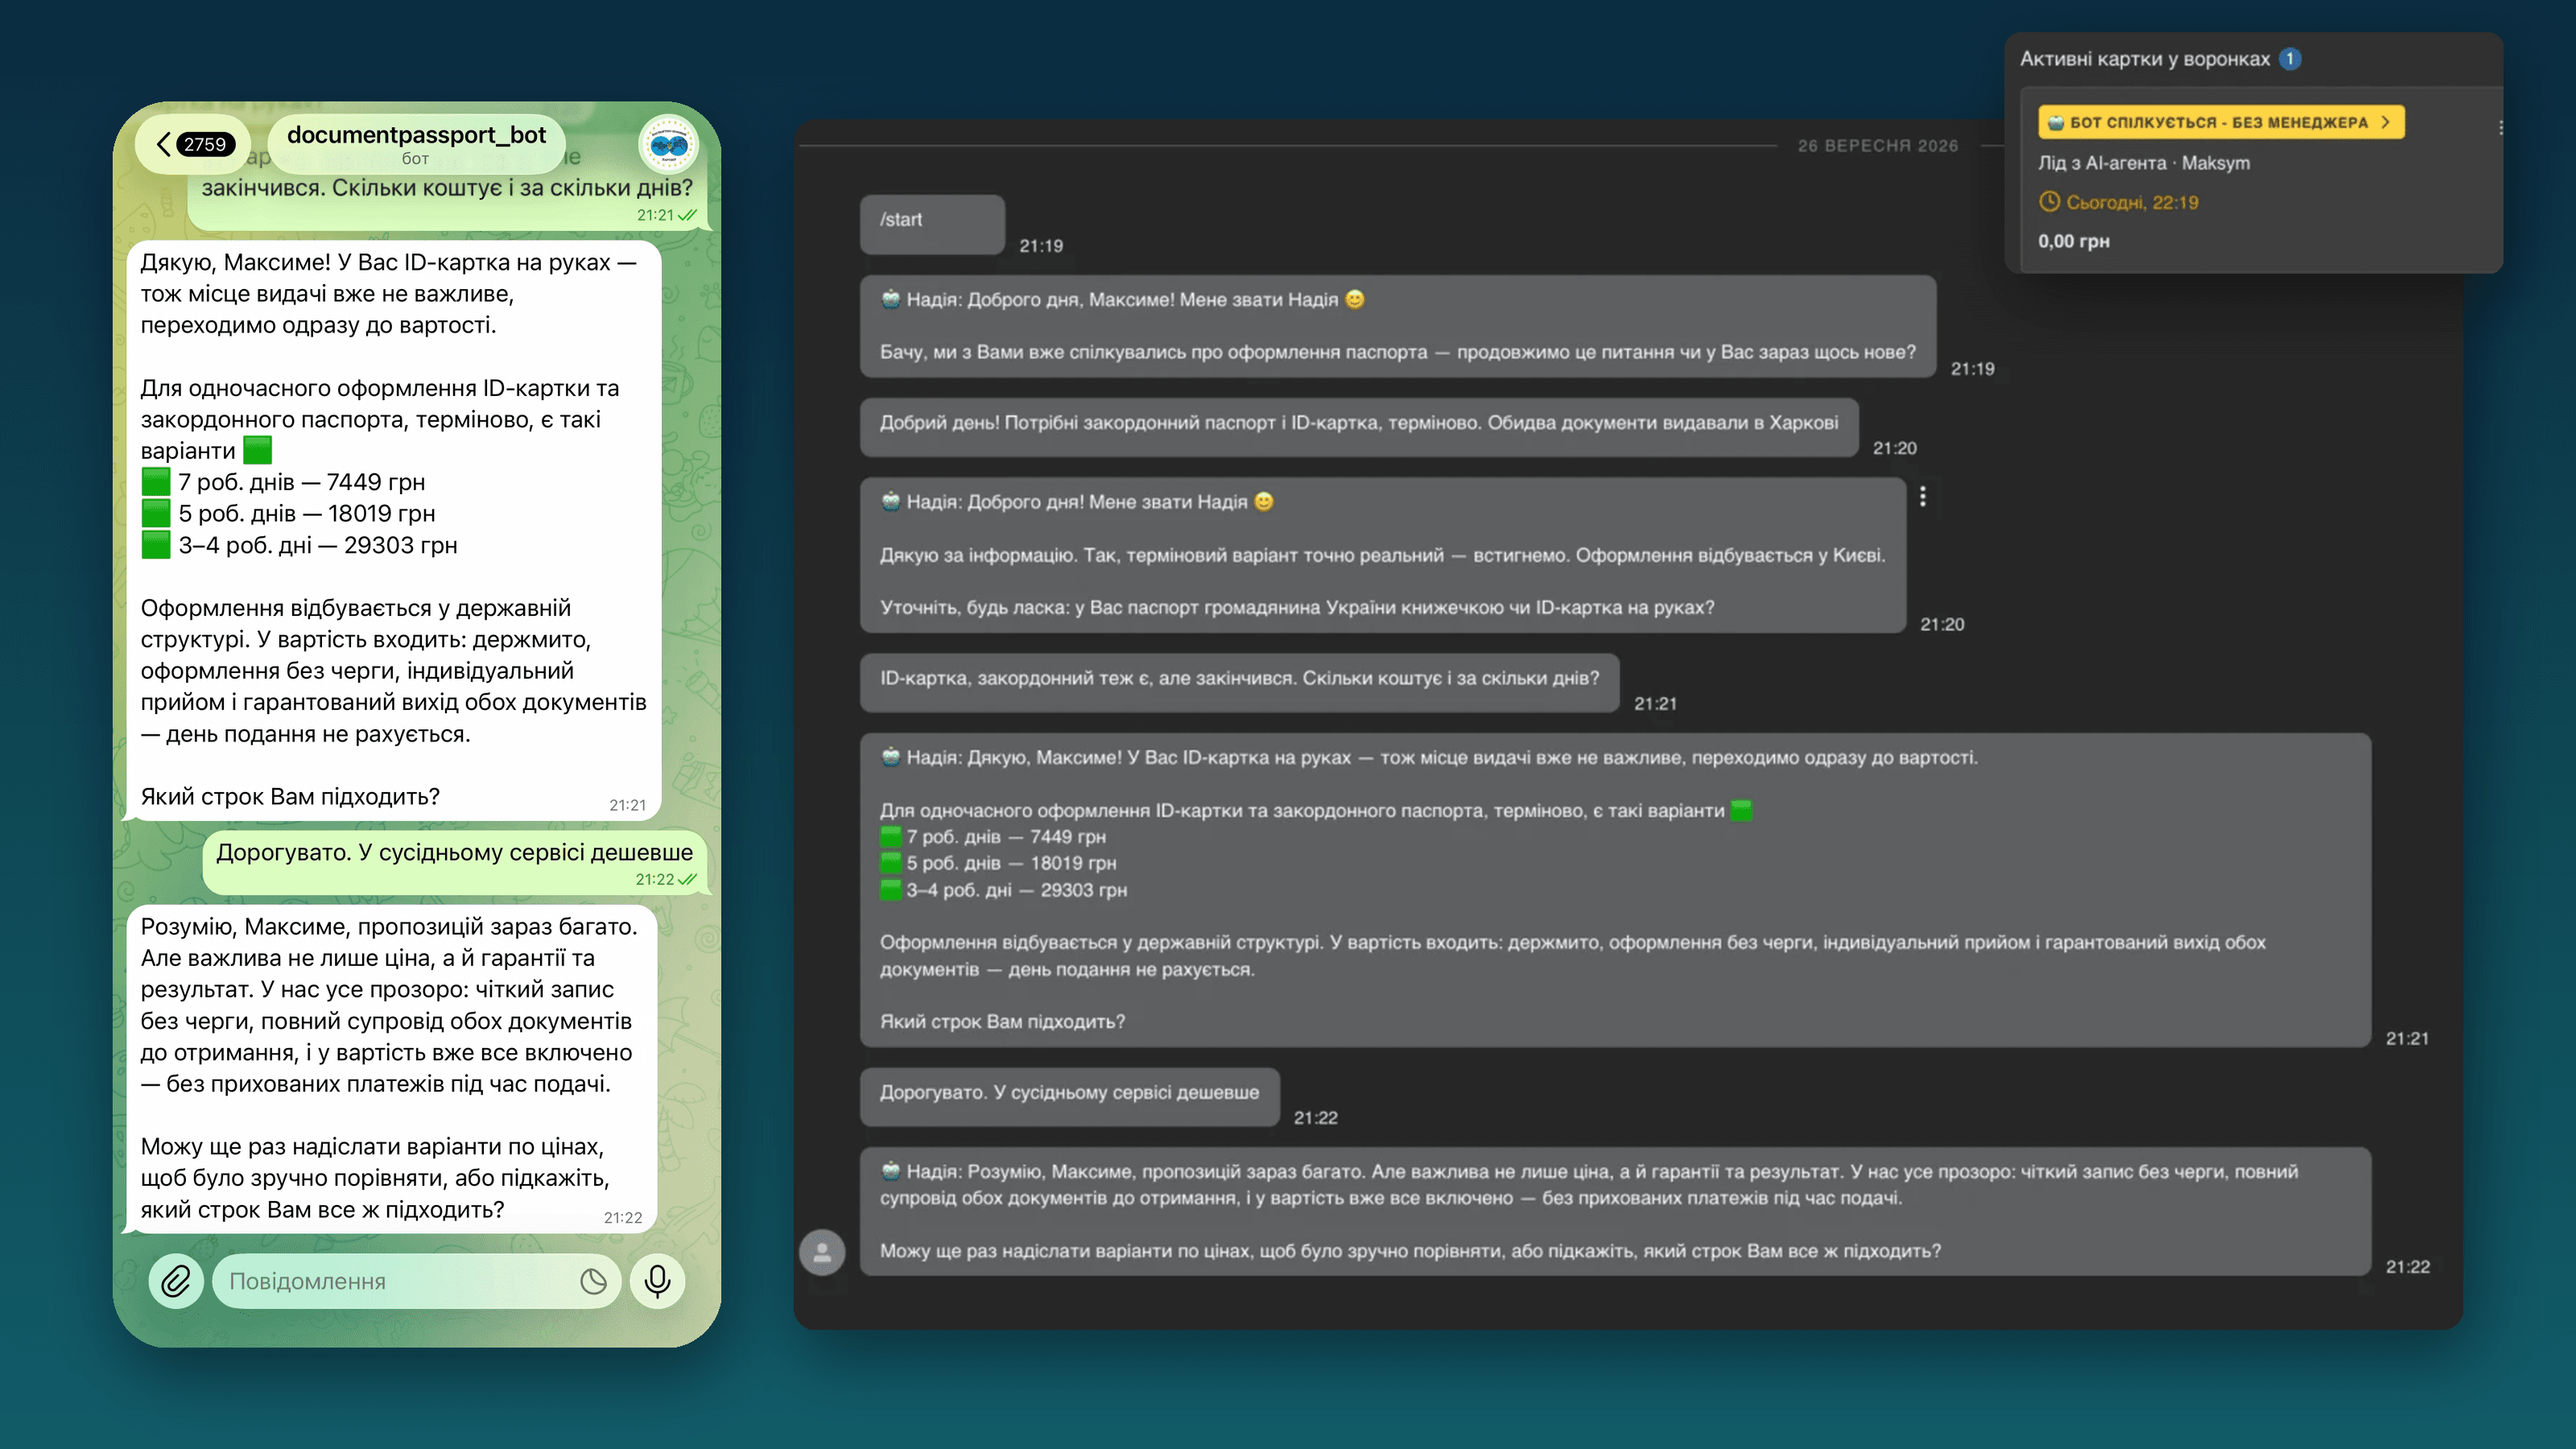Select the Сьогодні, 22:19 due time on the card
Screen dimensions: 2576x1449
2132,203
